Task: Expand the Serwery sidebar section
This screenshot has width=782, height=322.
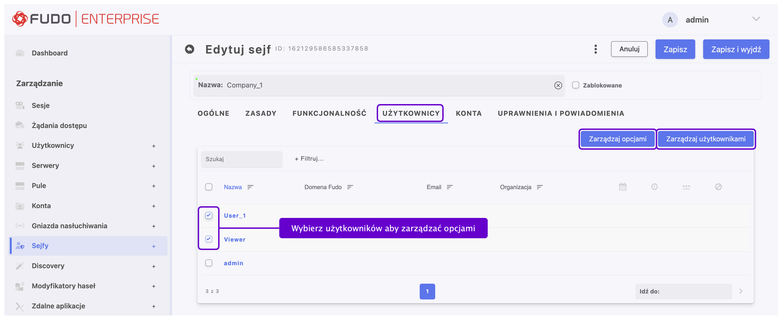Action: click(x=154, y=166)
